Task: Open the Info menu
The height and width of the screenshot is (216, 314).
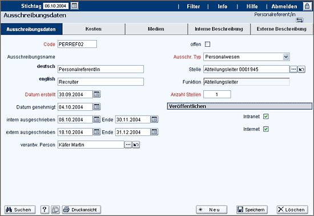Action: click(223, 6)
